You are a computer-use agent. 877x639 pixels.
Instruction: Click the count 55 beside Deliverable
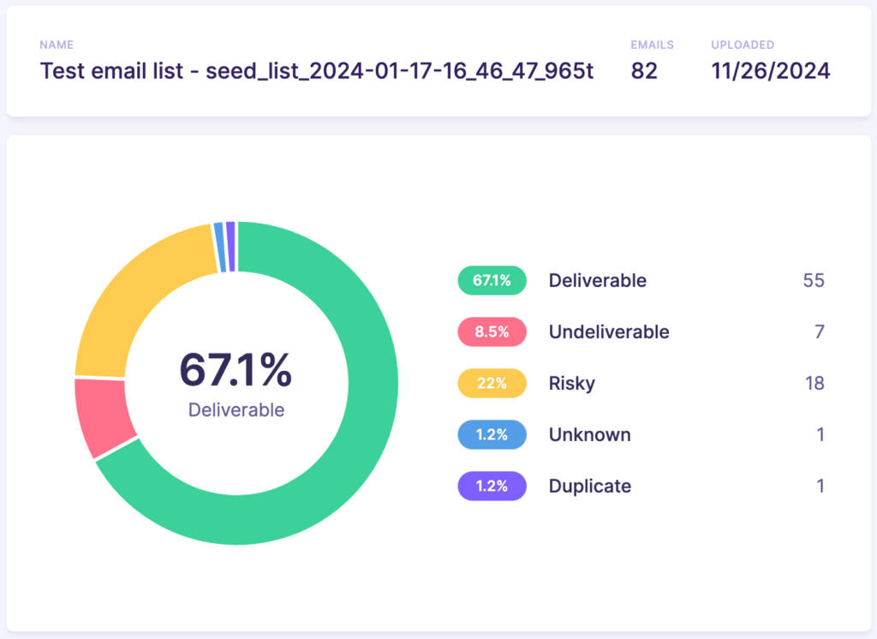click(x=815, y=280)
